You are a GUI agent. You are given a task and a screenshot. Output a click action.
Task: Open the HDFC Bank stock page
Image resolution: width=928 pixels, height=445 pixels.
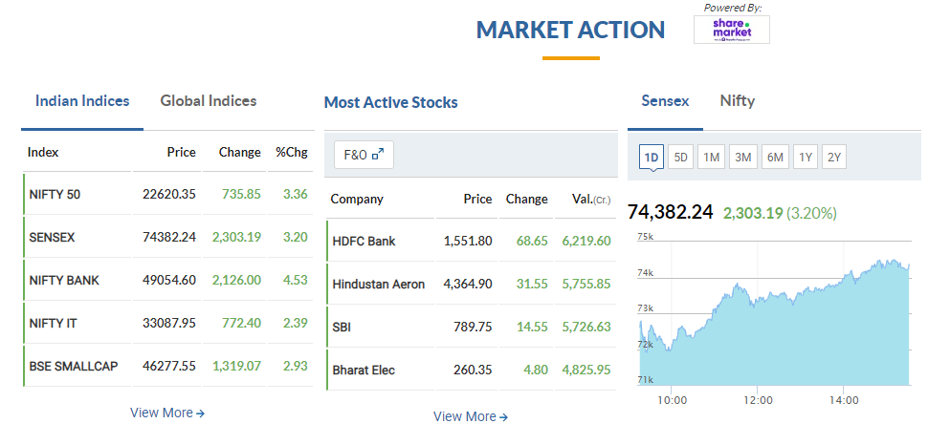click(363, 241)
